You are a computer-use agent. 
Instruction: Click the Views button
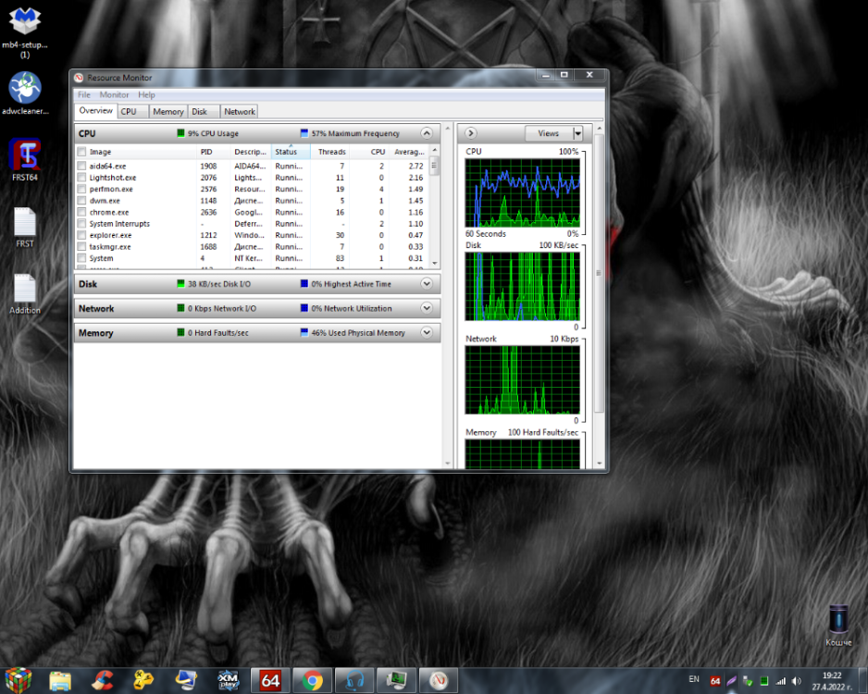tap(549, 133)
